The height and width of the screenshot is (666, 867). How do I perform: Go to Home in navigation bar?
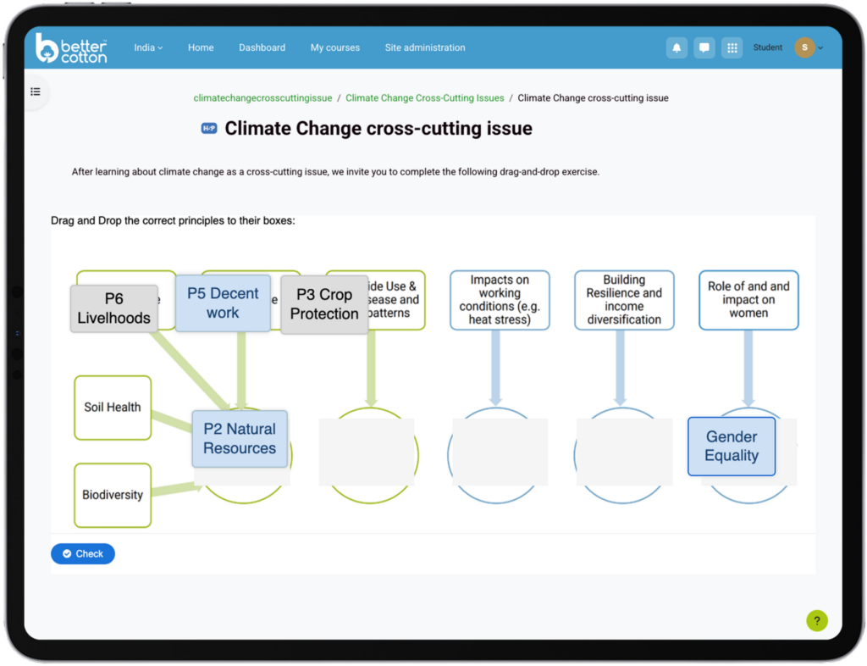(201, 48)
